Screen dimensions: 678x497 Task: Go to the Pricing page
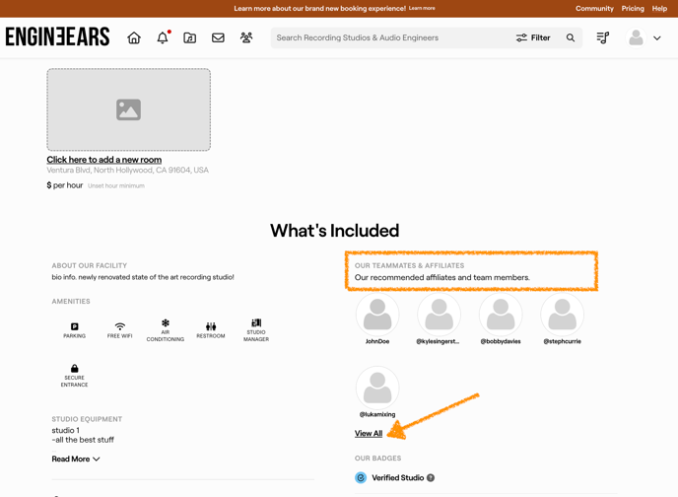point(633,8)
